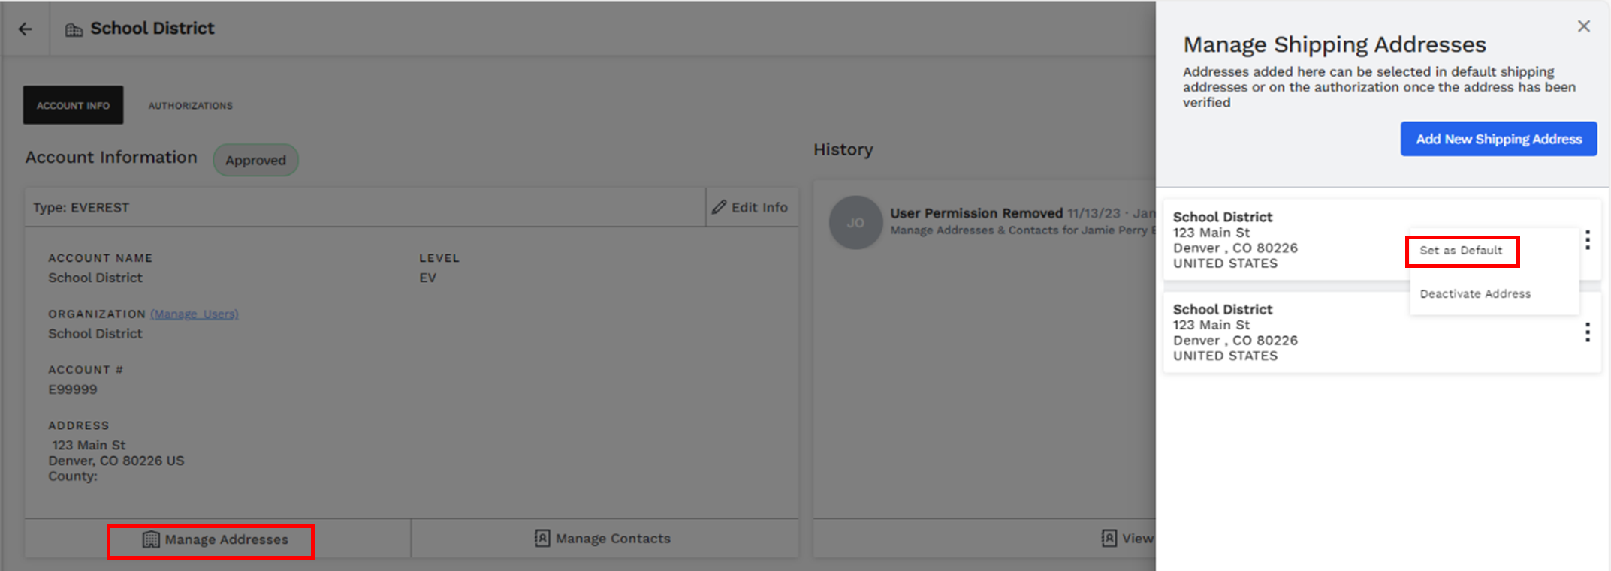Click the Manage Addresses button
The image size is (1611, 571).
[211, 539]
